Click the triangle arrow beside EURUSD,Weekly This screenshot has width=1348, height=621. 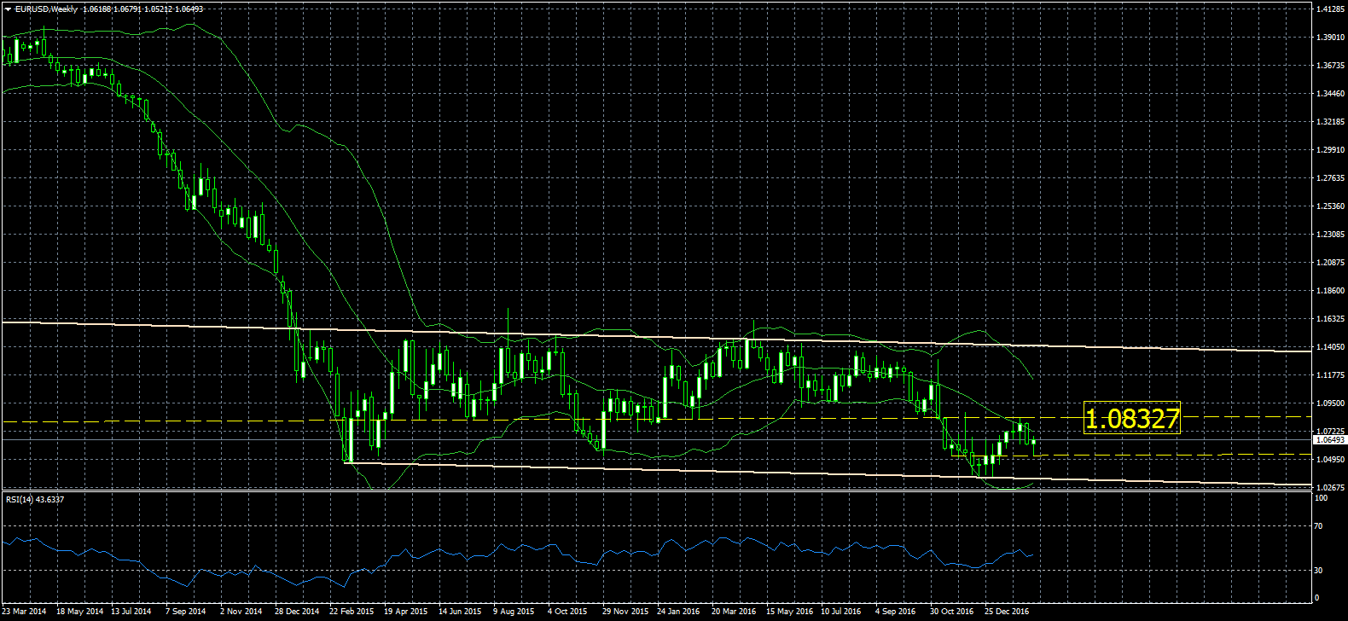8,9
